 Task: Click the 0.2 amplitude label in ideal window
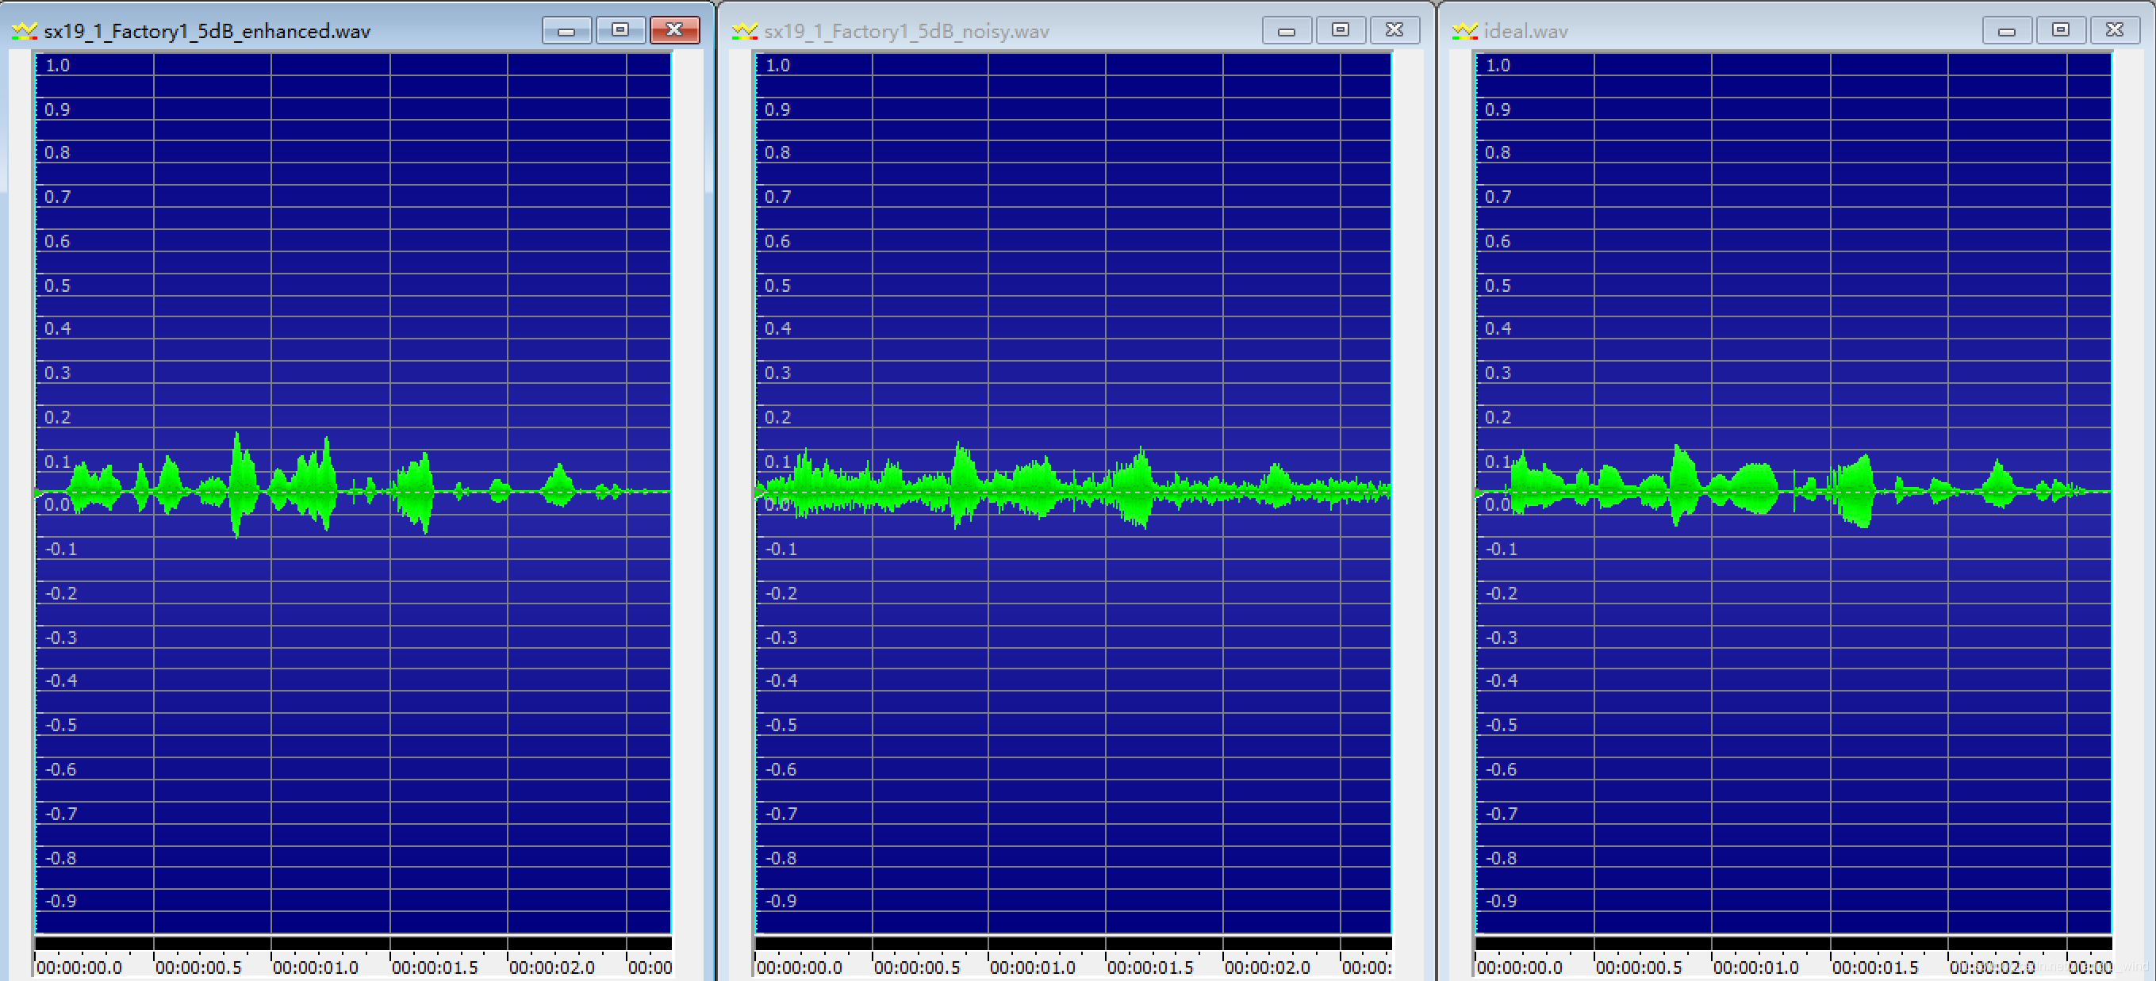coord(1498,417)
